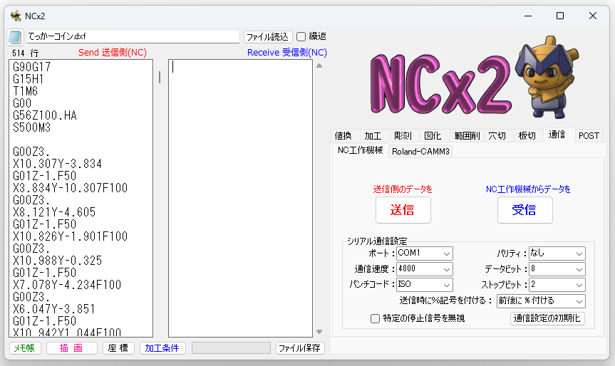Click the G90G17 line in send pane
This screenshot has height=366, width=615.
(32, 67)
